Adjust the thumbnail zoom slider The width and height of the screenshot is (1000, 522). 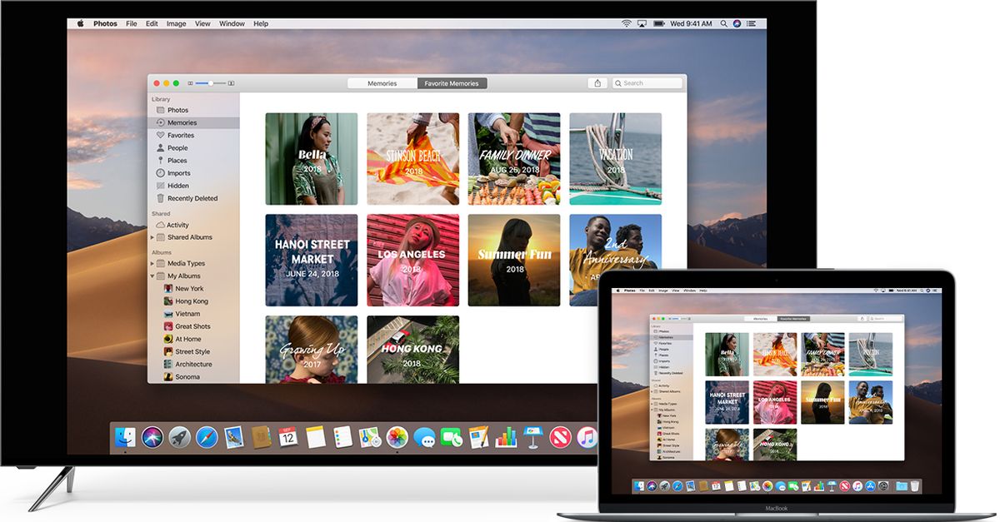coord(210,82)
